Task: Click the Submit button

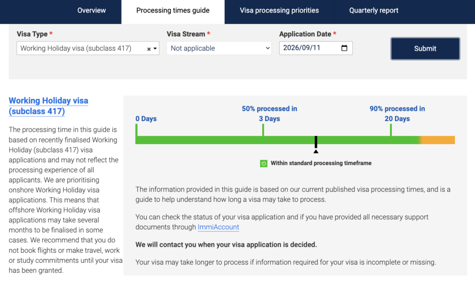Action: [x=425, y=48]
